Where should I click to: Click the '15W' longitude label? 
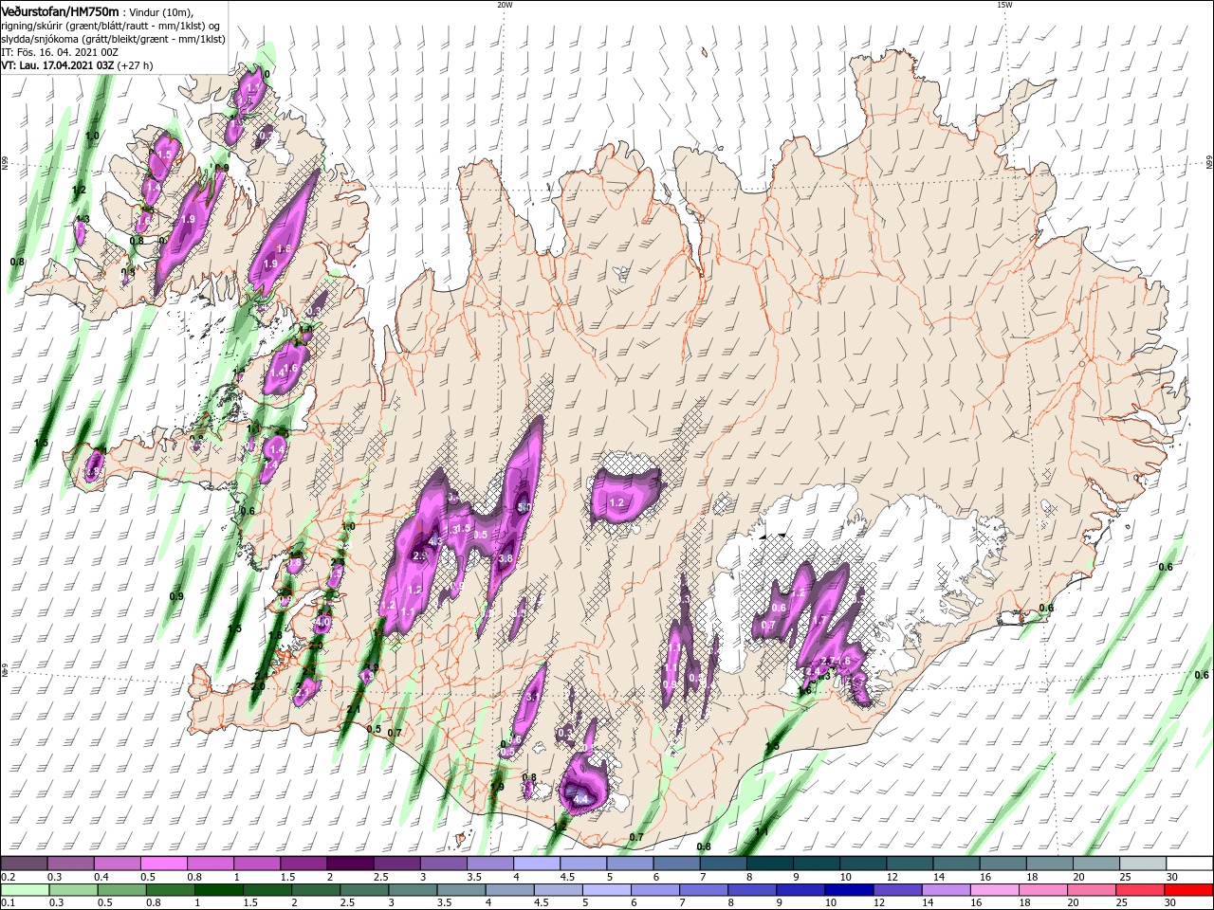click(1004, 5)
